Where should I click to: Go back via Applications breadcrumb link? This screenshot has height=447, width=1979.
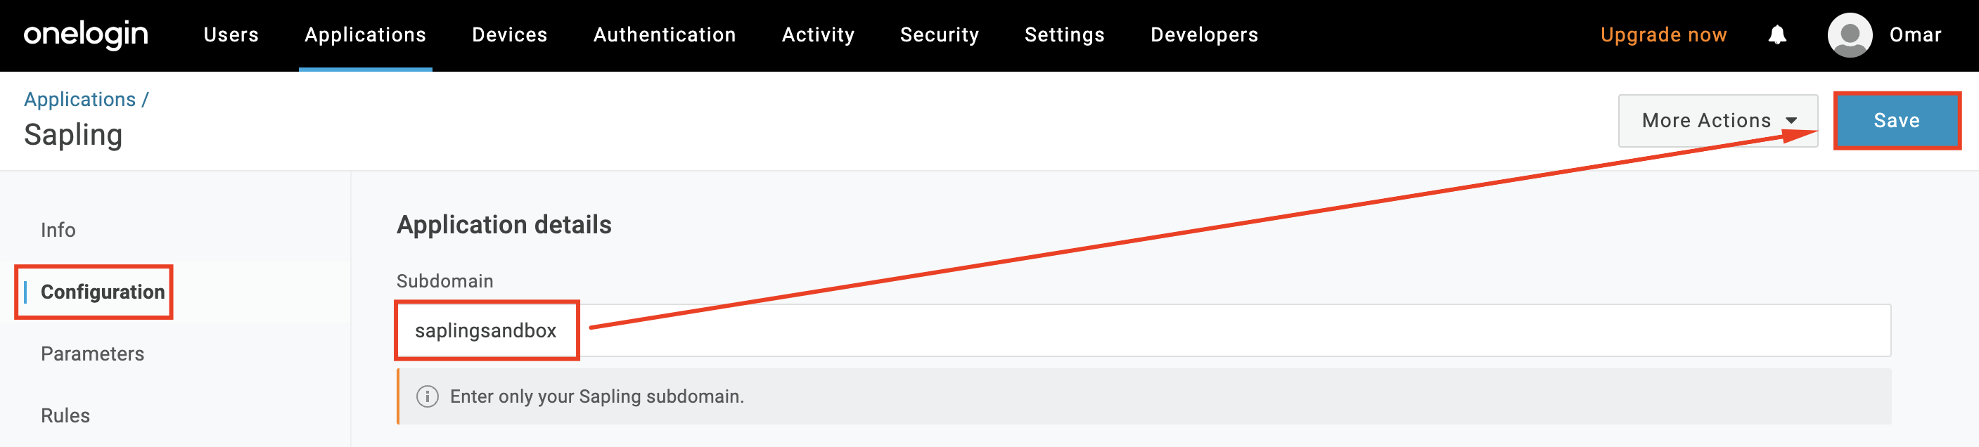click(x=79, y=99)
